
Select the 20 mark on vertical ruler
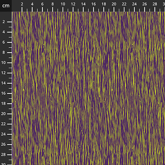(4, 114)
